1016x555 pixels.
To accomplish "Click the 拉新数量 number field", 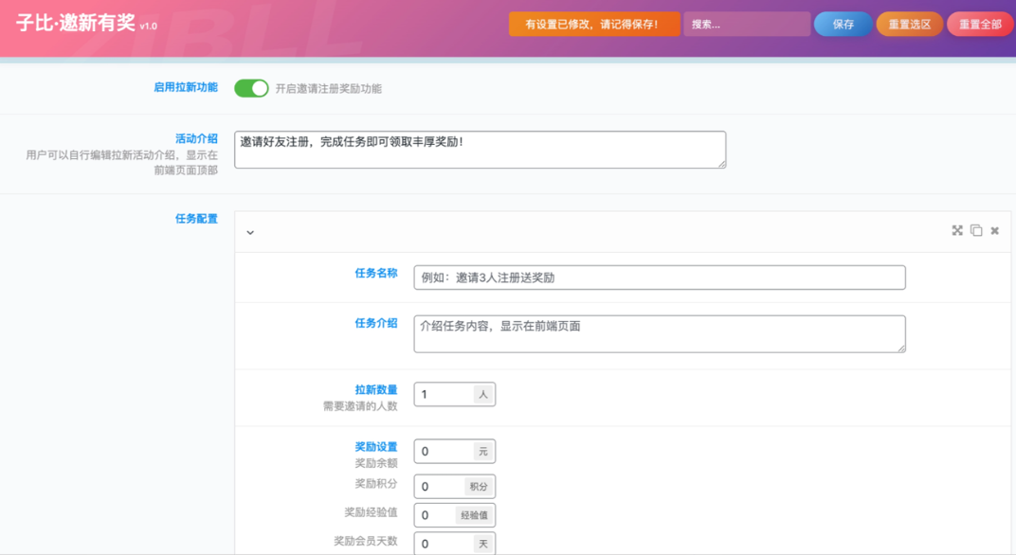I will pyautogui.click(x=444, y=395).
